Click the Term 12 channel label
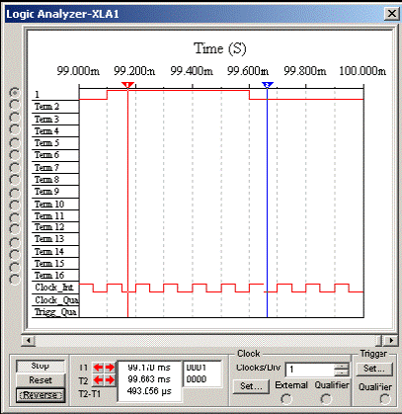 (x=49, y=227)
